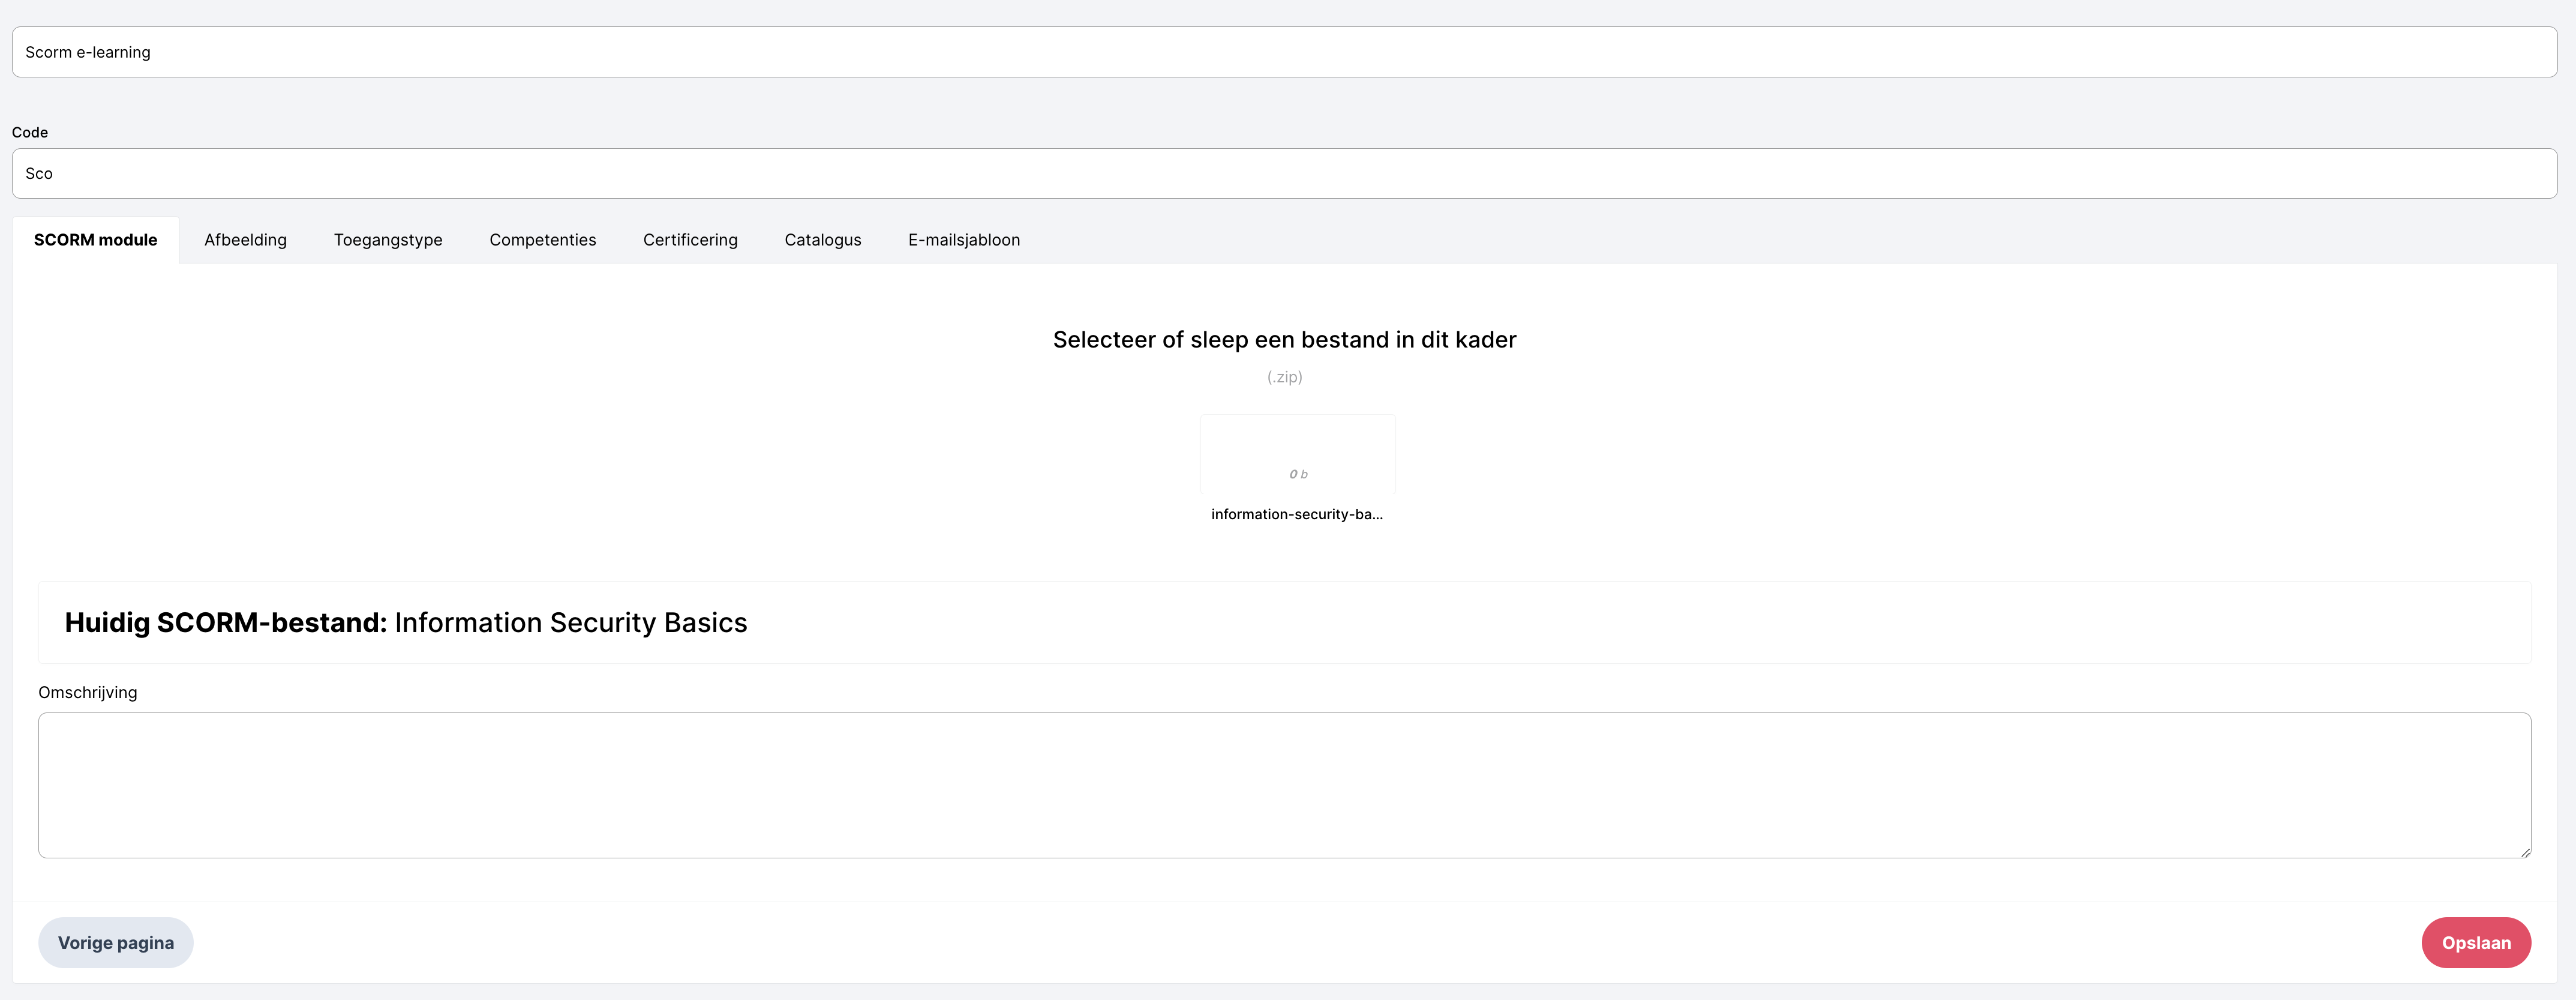Click the Omschrijving label
The width and height of the screenshot is (2576, 1000).
[x=88, y=693]
